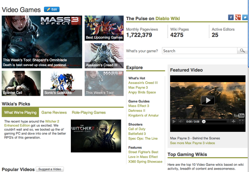Open Assassin's Creed III under What's Hot
This screenshot has width=249, height=172.
coord(143,83)
